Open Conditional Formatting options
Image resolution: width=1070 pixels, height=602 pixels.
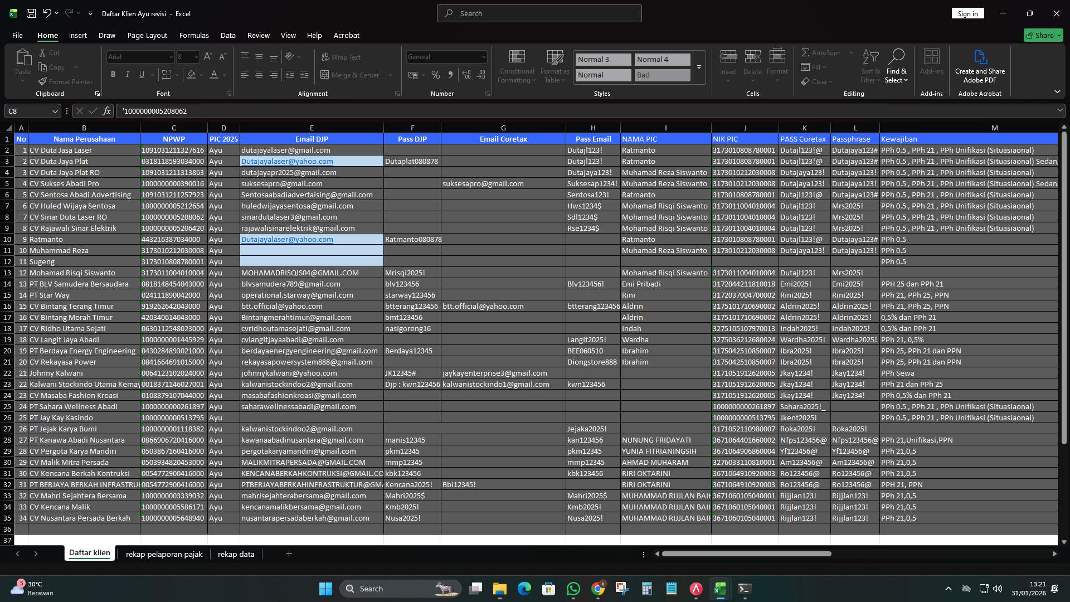coord(517,66)
